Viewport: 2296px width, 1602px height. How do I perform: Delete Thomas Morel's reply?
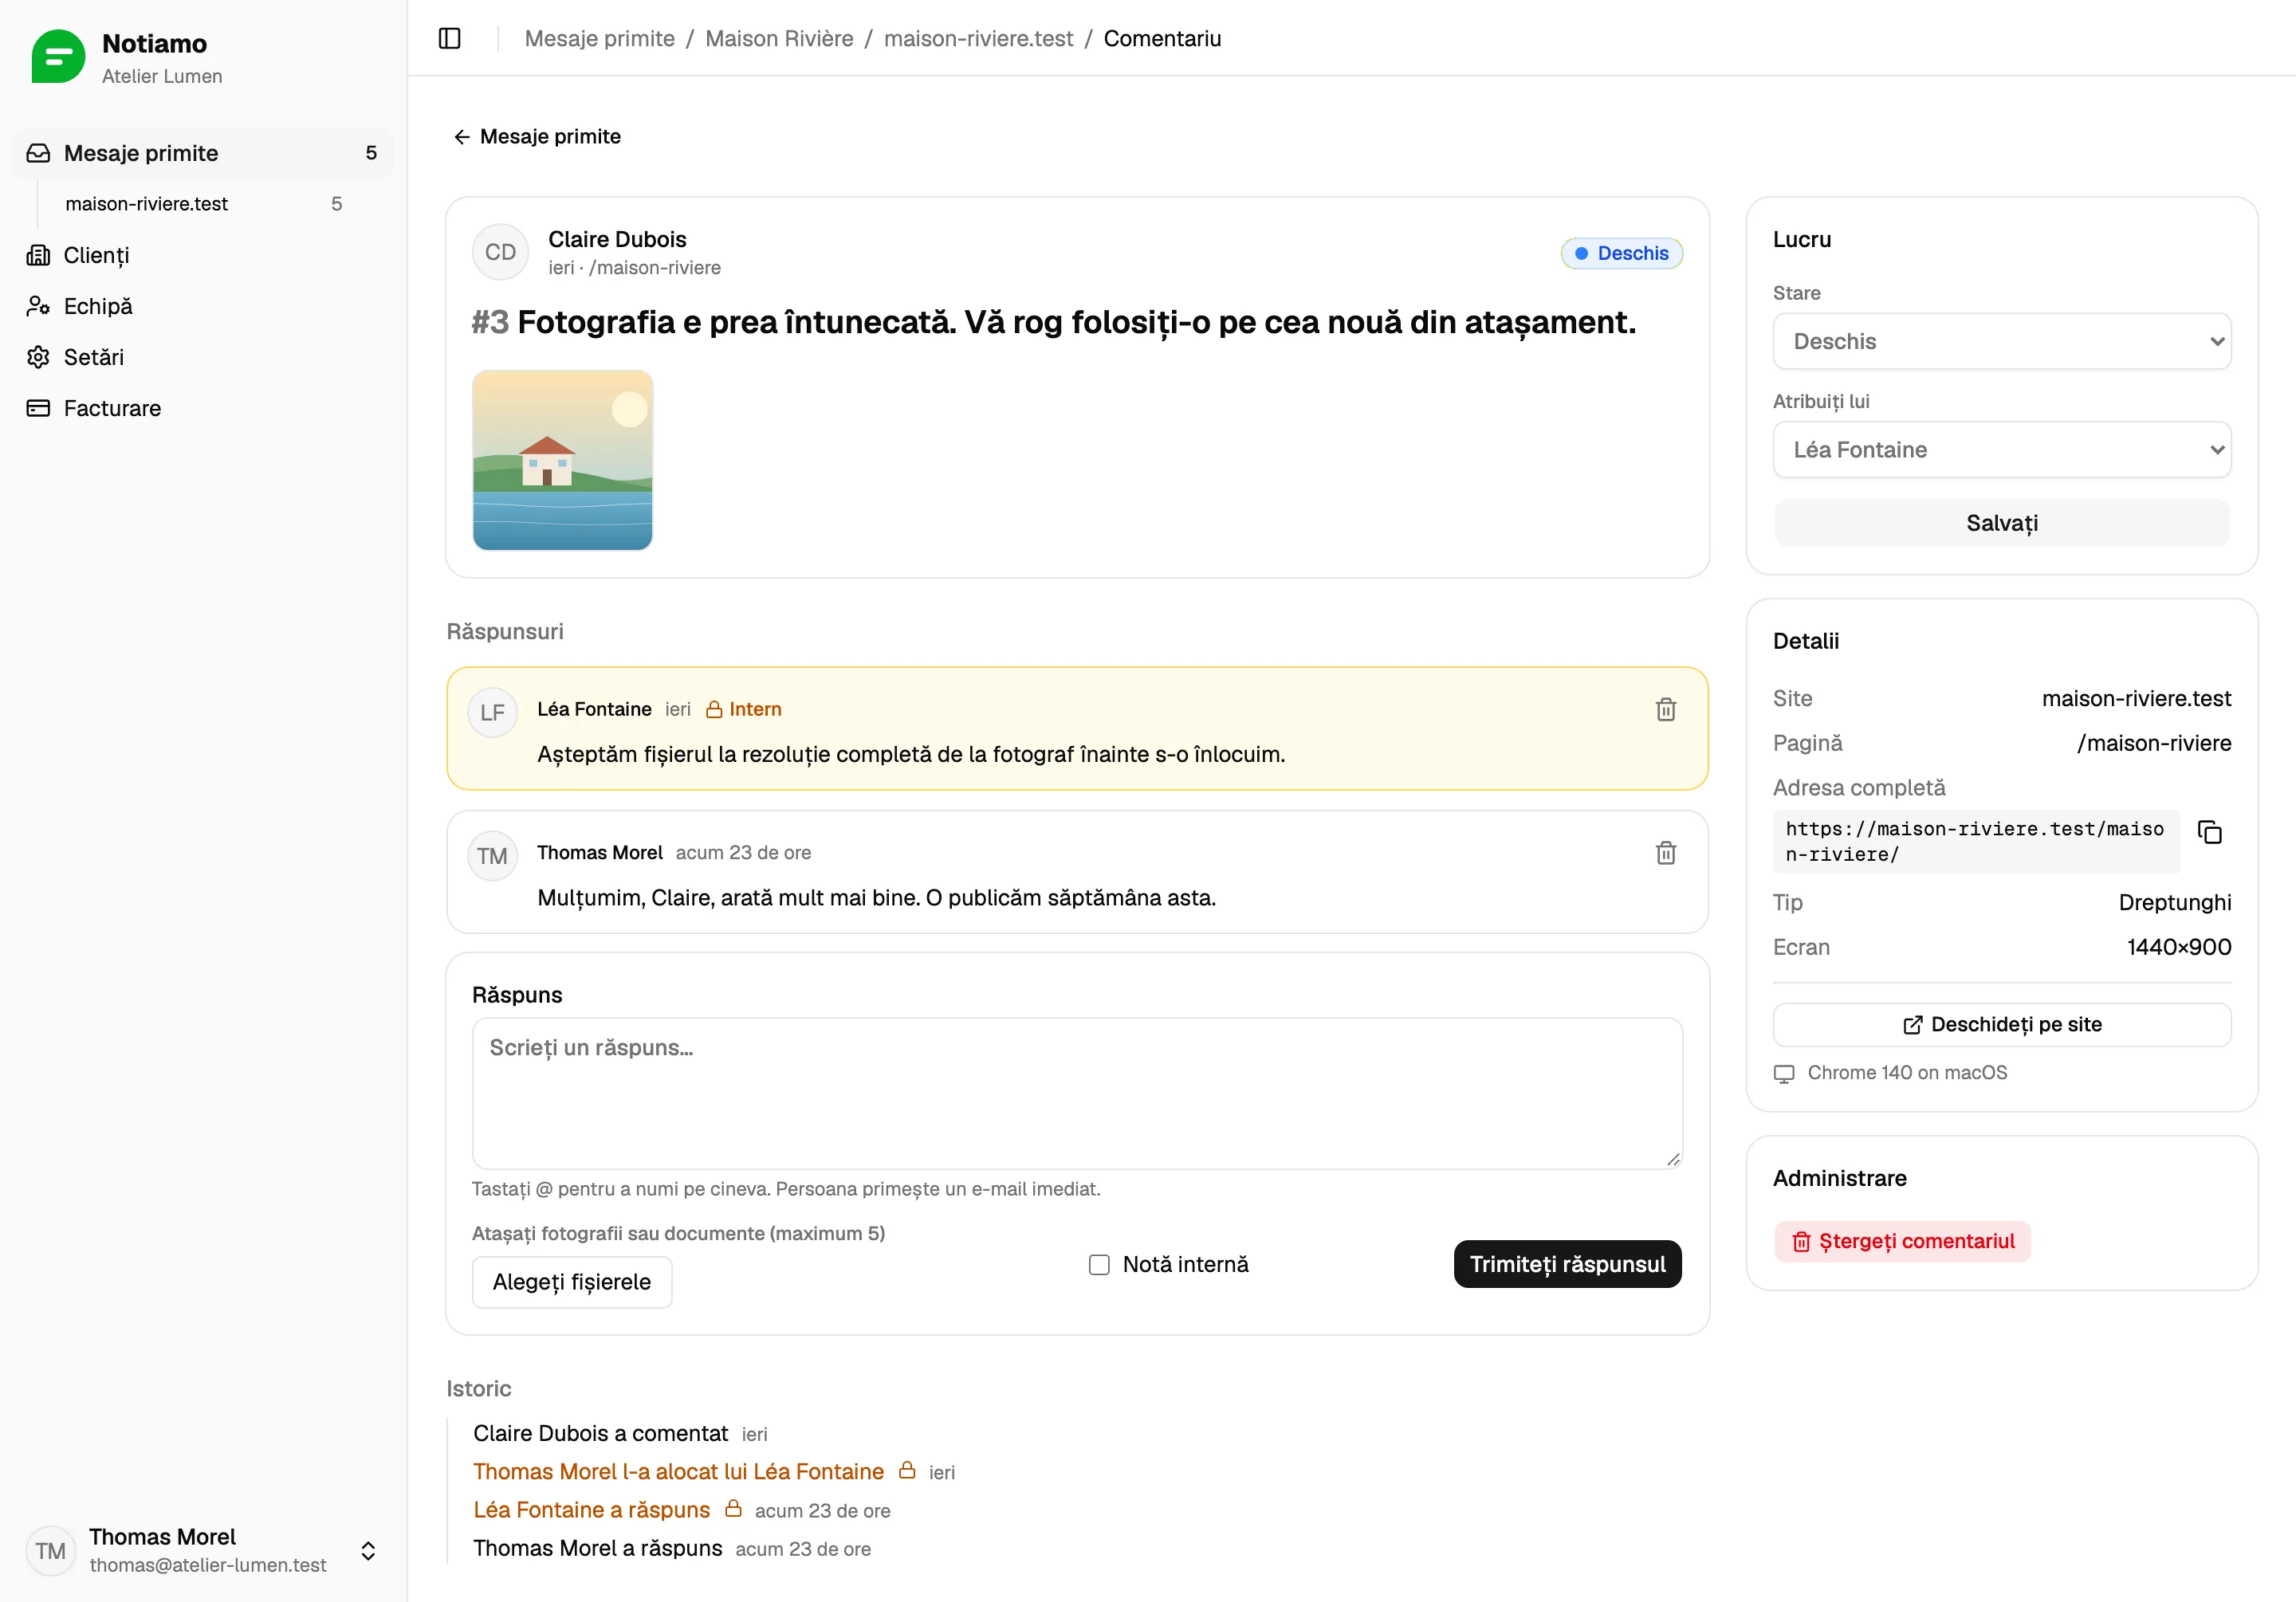tap(1665, 853)
